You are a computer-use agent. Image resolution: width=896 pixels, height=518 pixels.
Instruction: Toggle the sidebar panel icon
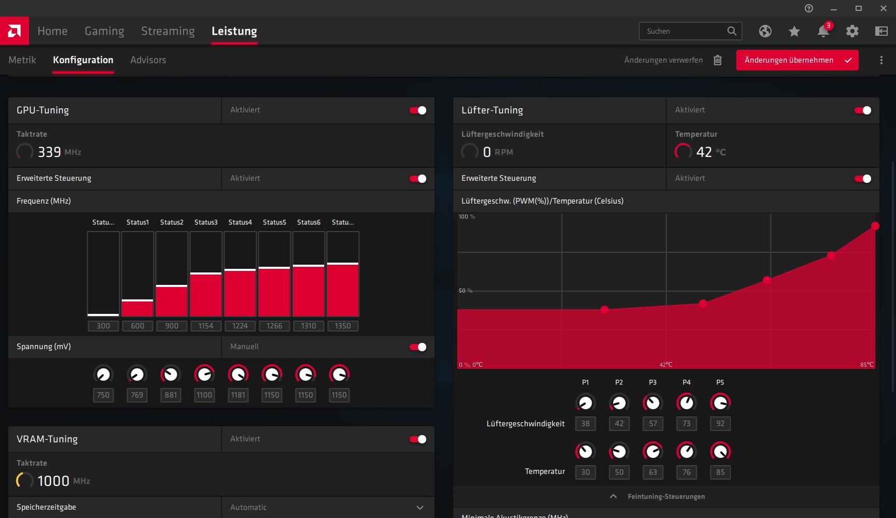point(881,31)
